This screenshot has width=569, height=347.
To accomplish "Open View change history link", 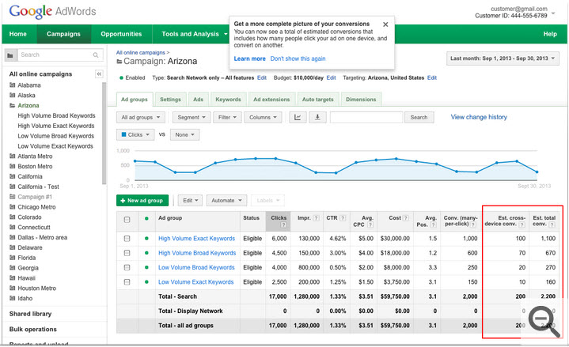I will pyautogui.click(x=479, y=117).
